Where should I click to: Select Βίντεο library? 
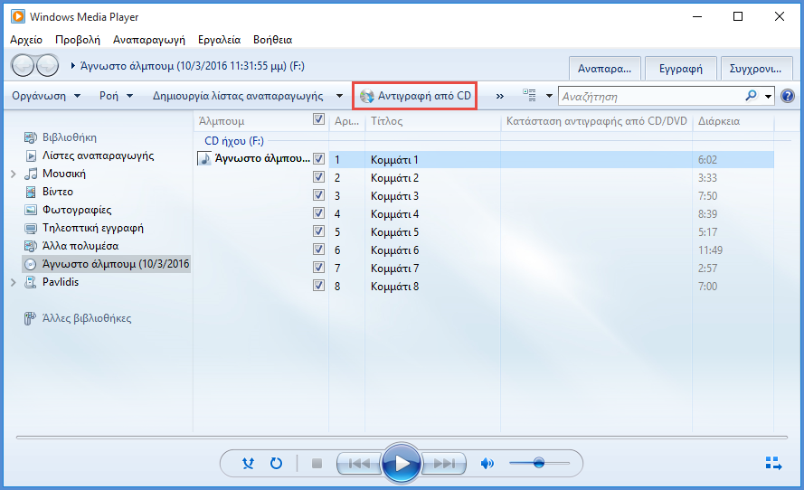click(58, 192)
